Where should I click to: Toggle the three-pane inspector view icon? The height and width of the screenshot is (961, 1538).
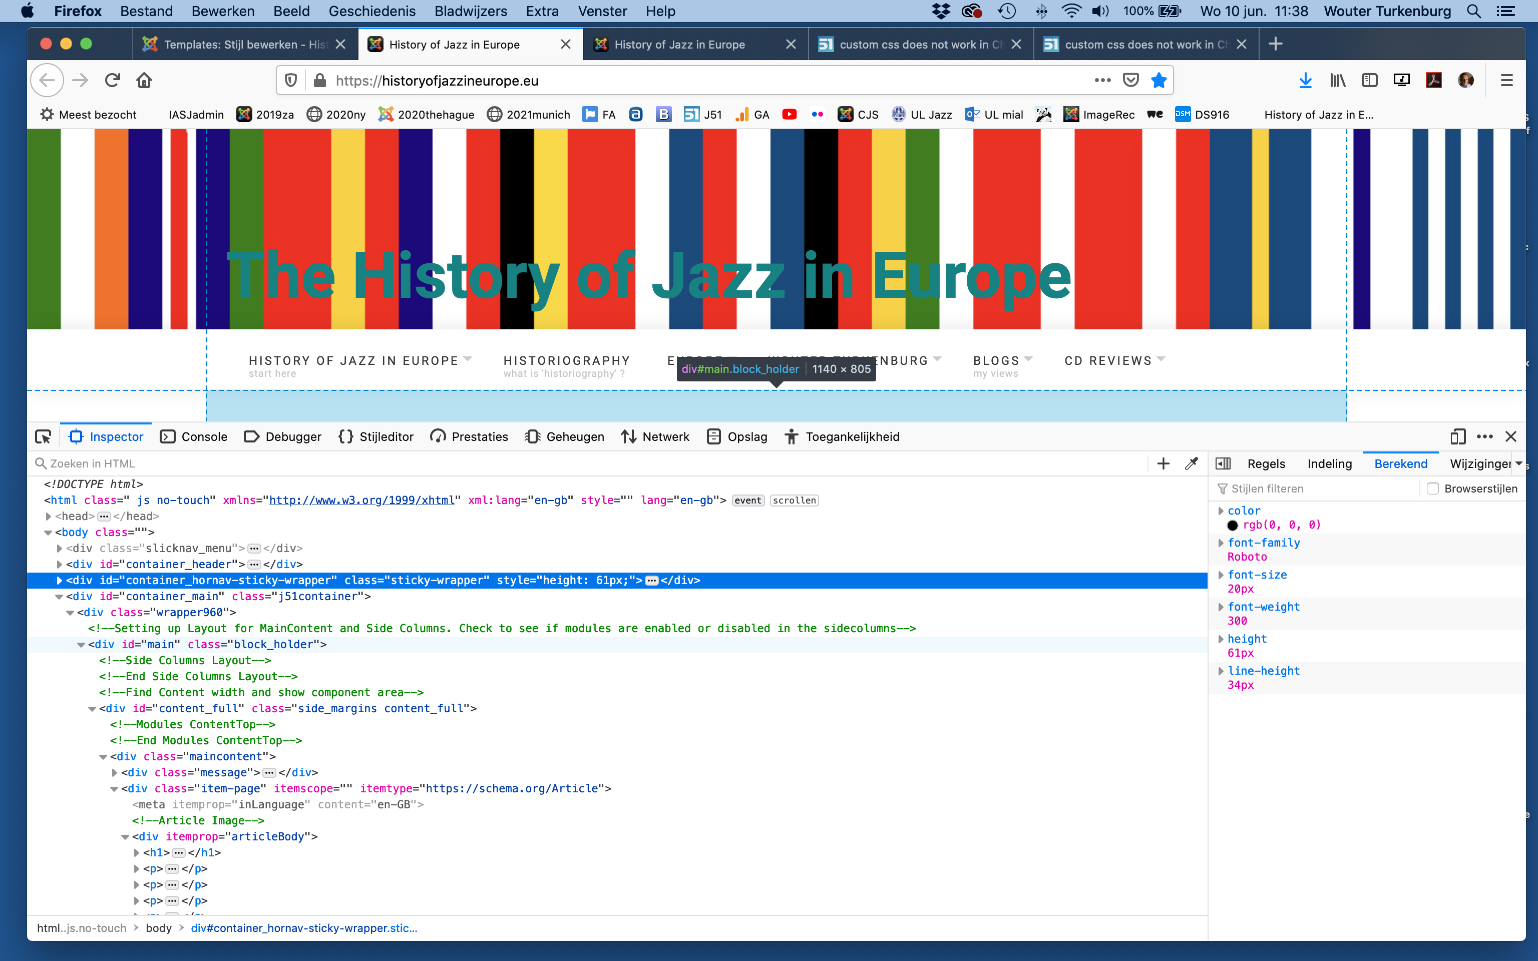(x=1223, y=463)
